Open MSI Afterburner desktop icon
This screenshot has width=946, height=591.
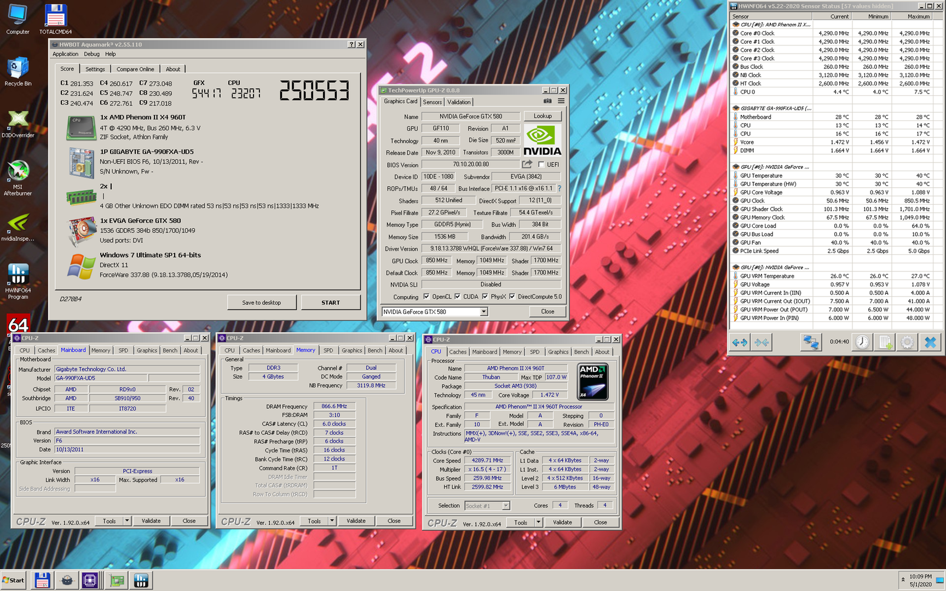tap(18, 178)
